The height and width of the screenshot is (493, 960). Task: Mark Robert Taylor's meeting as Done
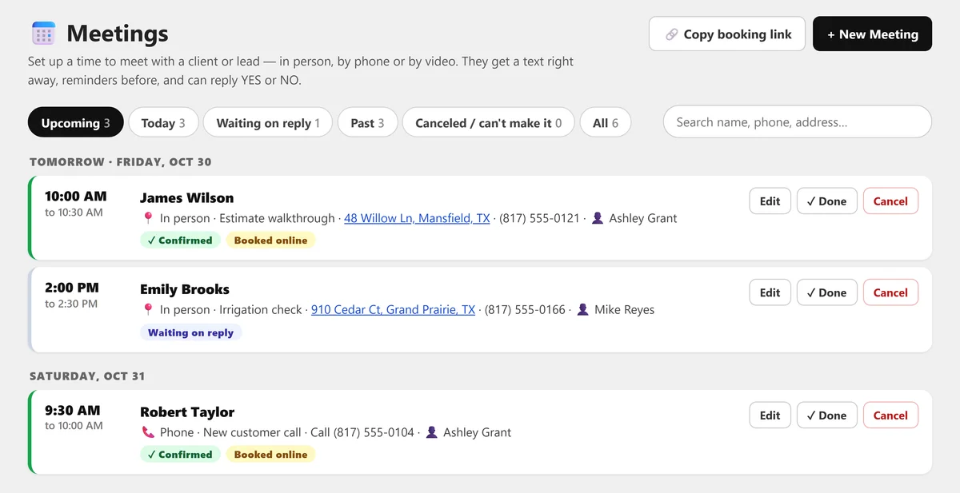pos(827,415)
